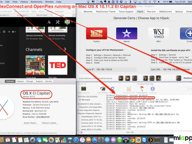Open Photos app from the Dock
Screen dimensions: 192x144
51,140
